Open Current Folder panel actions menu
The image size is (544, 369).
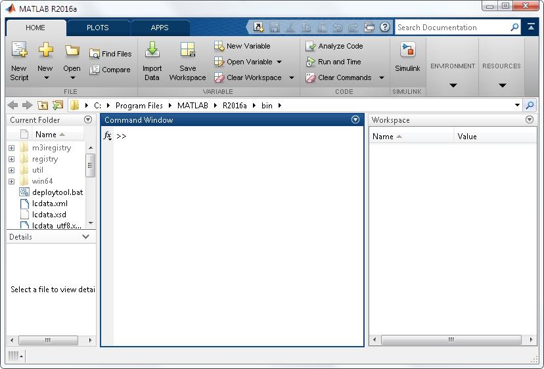click(88, 119)
